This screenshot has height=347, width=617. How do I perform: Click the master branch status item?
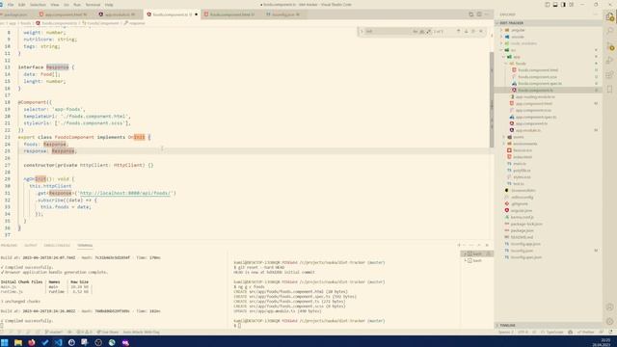[54, 332]
